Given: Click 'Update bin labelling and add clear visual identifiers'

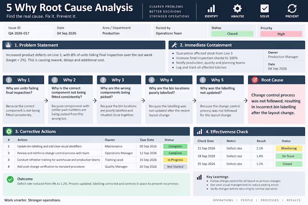Looking at the screenshot, I should [x=49, y=146].
